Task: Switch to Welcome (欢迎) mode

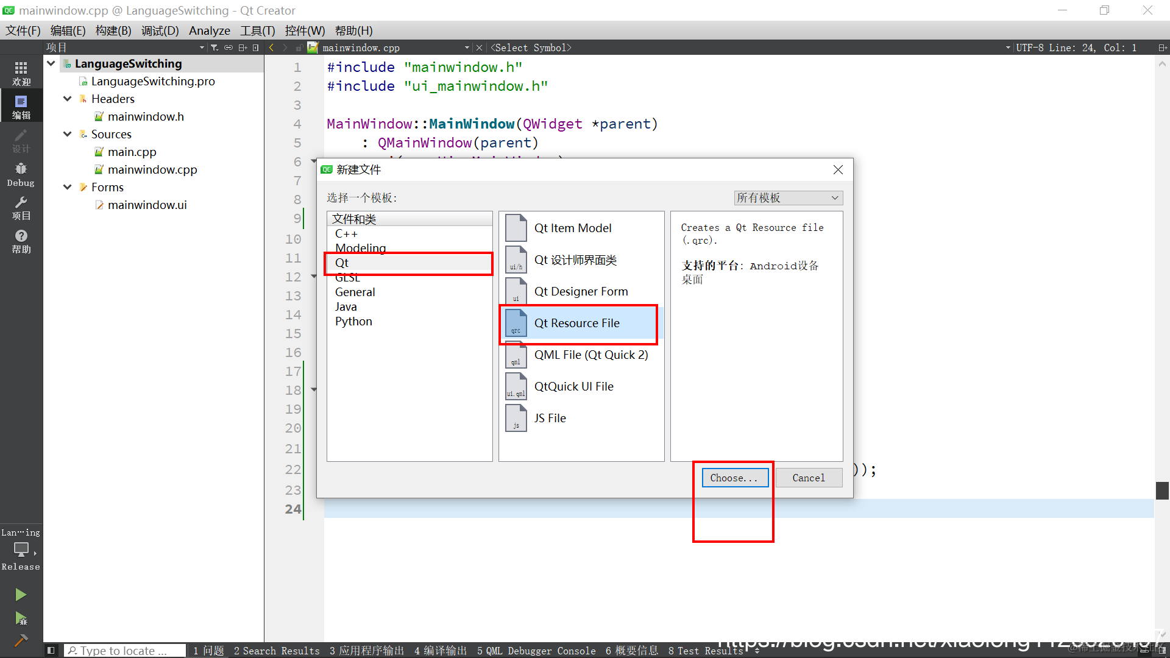Action: 21,73
